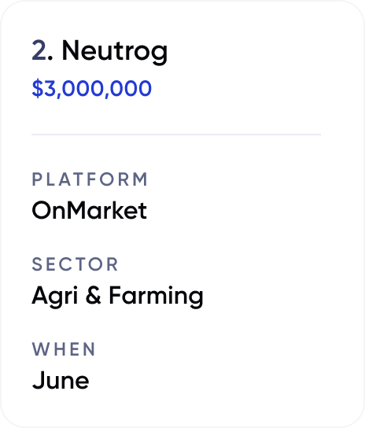Click the ampersand in Agri & Farming
This screenshot has height=428, width=365.
click(94, 295)
